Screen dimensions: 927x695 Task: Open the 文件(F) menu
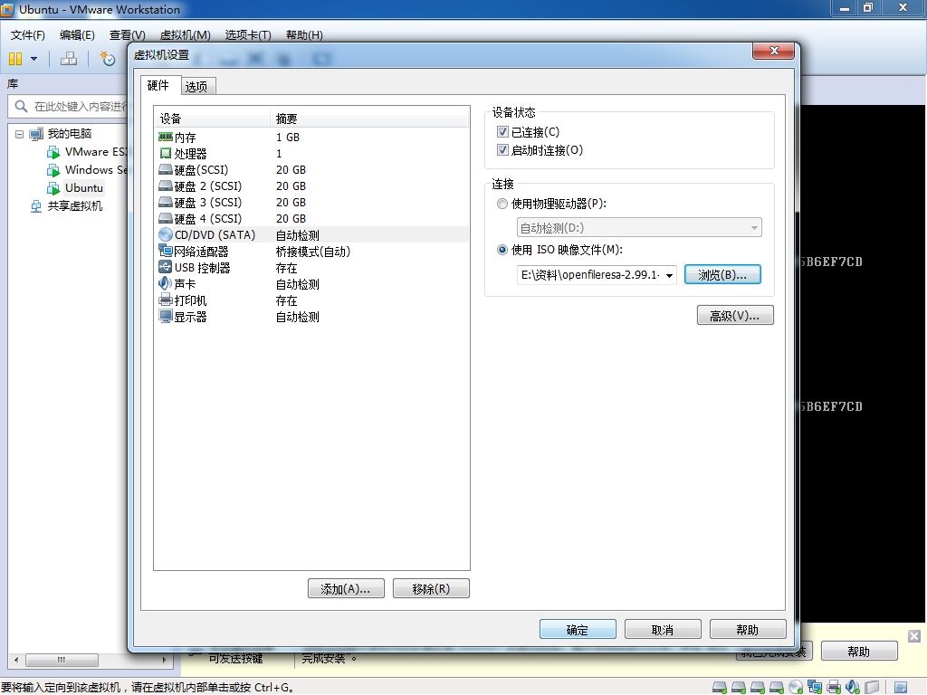[28, 35]
